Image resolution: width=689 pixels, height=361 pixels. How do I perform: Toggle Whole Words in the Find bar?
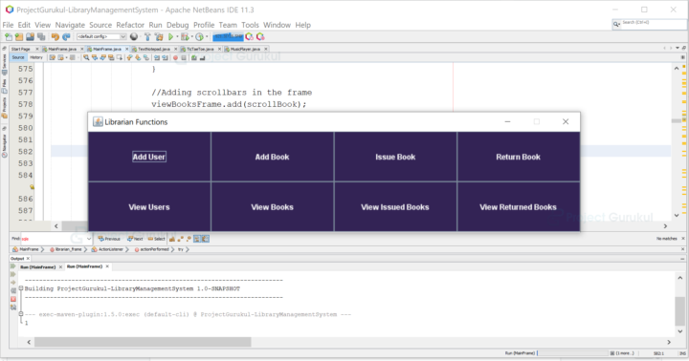pyautogui.click(x=180, y=239)
